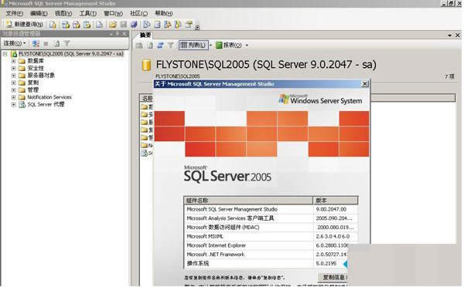
Task: Expand the Notification Services node
Action: click(x=13, y=97)
